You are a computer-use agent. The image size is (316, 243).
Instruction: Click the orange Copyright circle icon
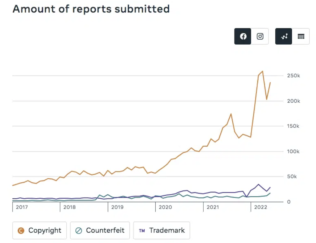point(21,231)
